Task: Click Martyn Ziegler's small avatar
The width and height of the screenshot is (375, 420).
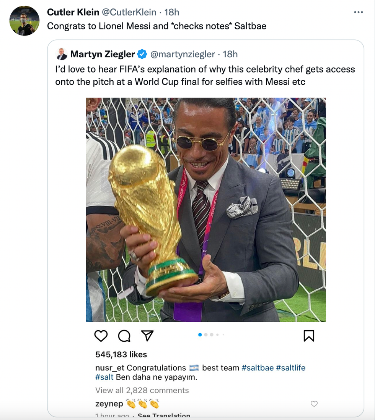Action: click(62, 54)
